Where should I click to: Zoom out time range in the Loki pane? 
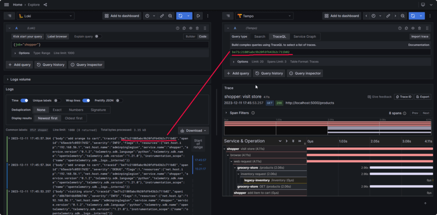170,16
